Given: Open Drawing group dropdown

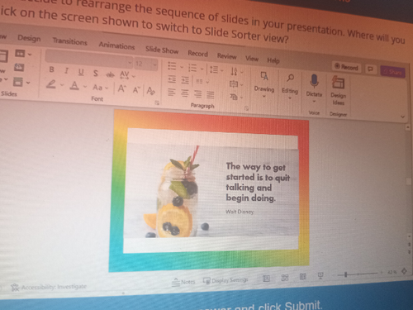Looking at the screenshot, I should click(x=264, y=84).
